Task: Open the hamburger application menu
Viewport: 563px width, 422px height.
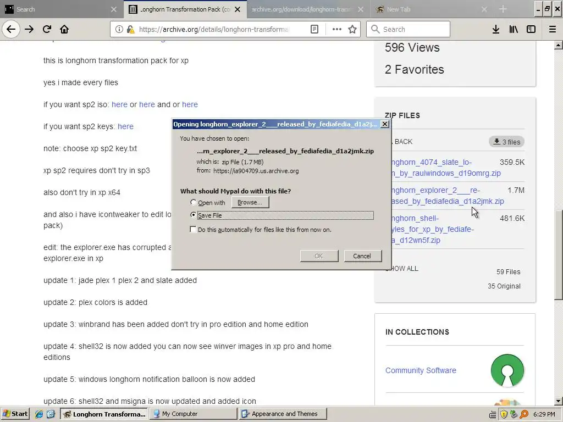Action: tap(553, 29)
